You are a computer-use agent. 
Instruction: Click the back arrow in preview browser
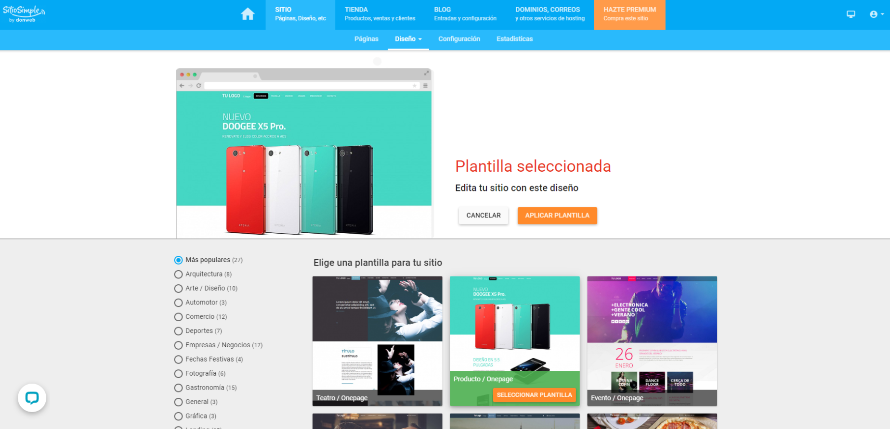click(x=182, y=86)
